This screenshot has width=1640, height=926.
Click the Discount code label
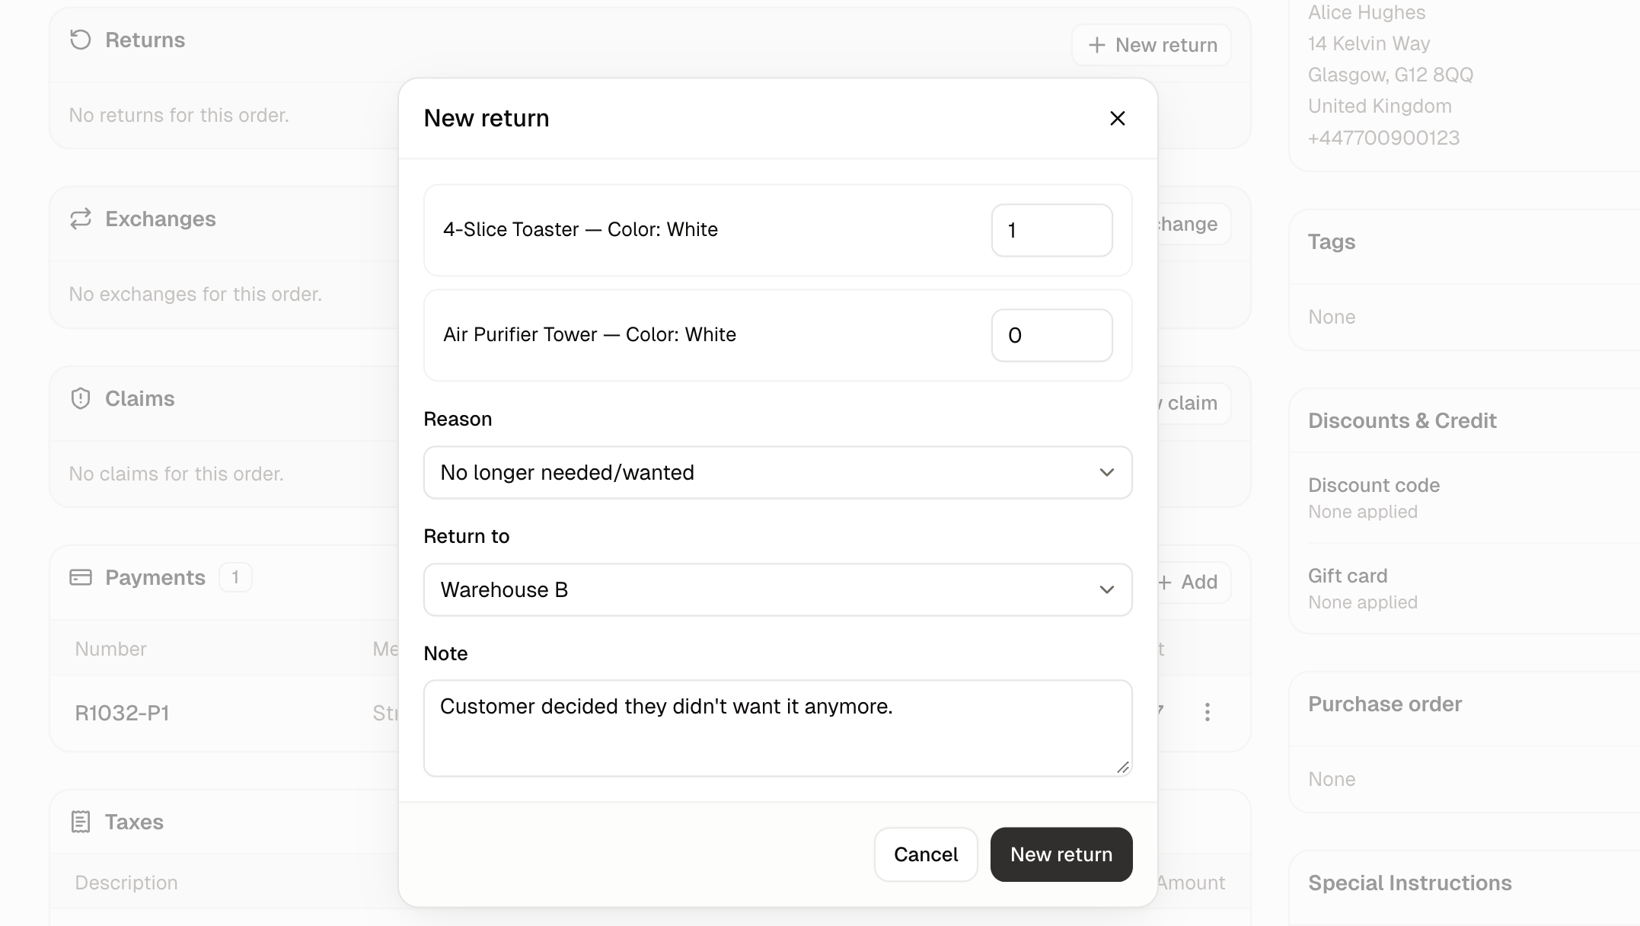pos(1374,485)
